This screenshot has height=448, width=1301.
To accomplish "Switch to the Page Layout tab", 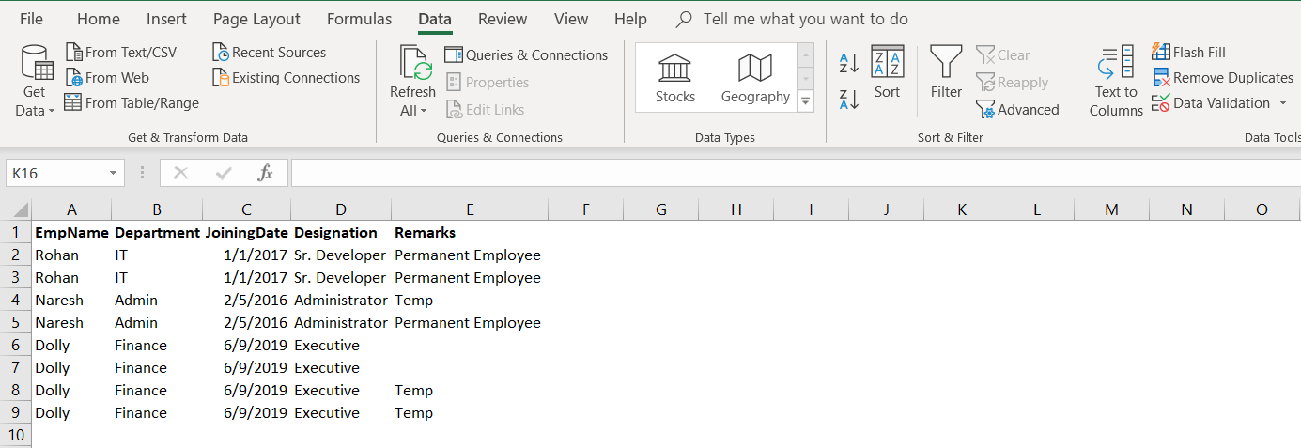I will (x=256, y=19).
